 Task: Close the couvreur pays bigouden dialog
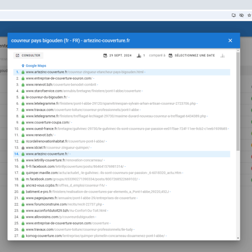[230, 40]
